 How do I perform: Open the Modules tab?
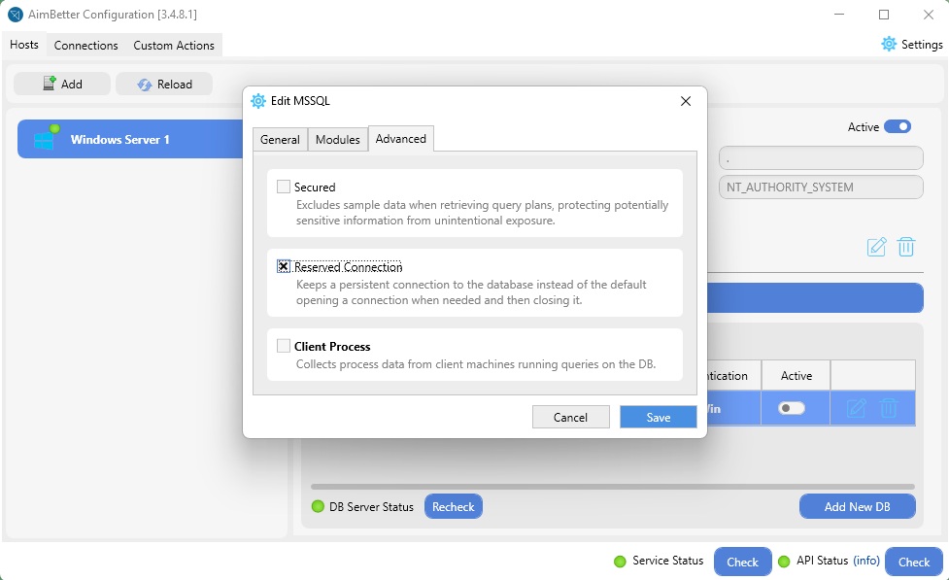click(338, 139)
